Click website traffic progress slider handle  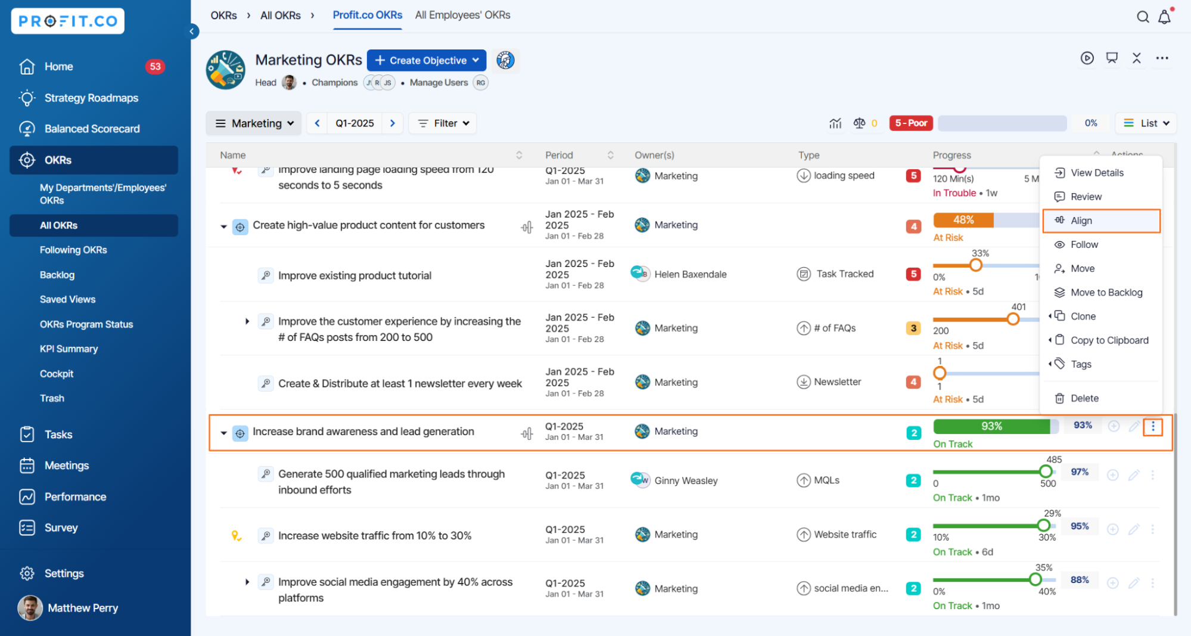[1043, 525]
